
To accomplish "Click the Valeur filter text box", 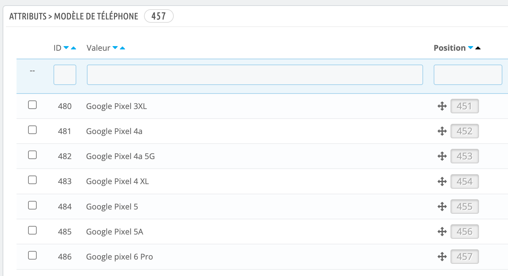I will 255,75.
